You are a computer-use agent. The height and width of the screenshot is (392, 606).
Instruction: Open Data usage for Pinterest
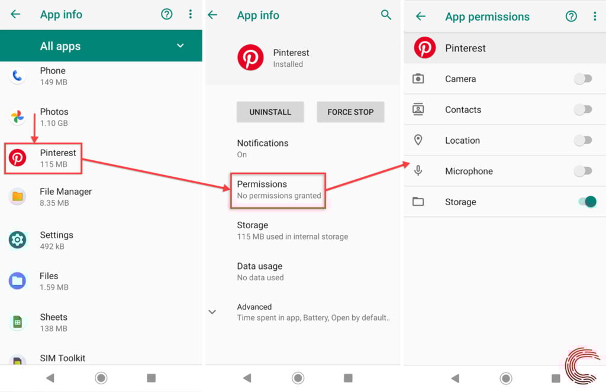tap(302, 271)
